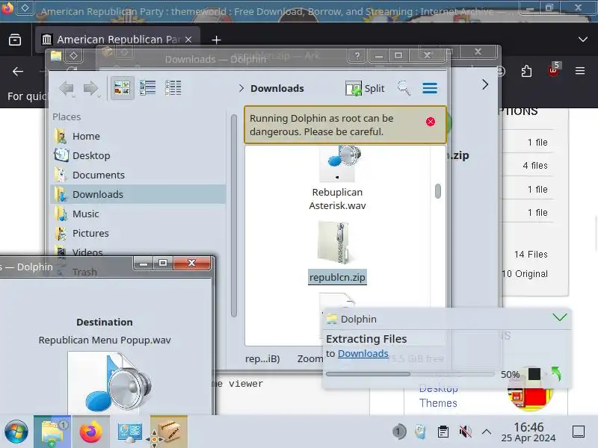Open Desktop in Places panel

click(x=138, y=155)
